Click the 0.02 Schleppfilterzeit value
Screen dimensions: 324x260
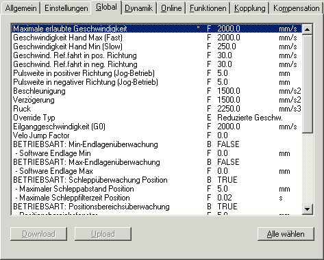point(225,198)
